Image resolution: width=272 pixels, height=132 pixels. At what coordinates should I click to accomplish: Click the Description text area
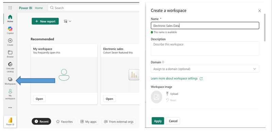click(205, 48)
